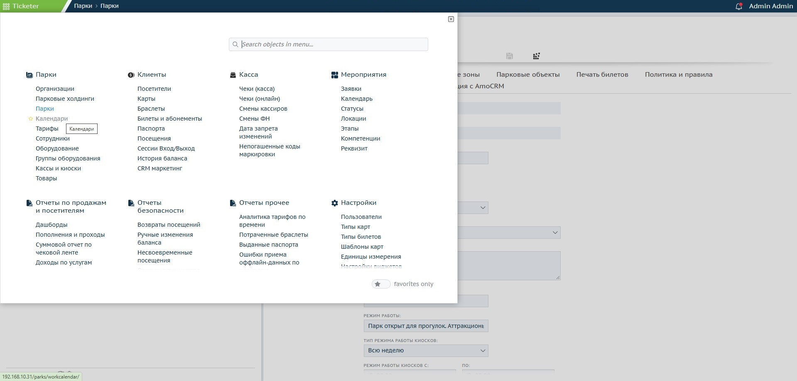Open Возвраты посещений report
Viewport: 797px width, 381px height.
click(169, 225)
